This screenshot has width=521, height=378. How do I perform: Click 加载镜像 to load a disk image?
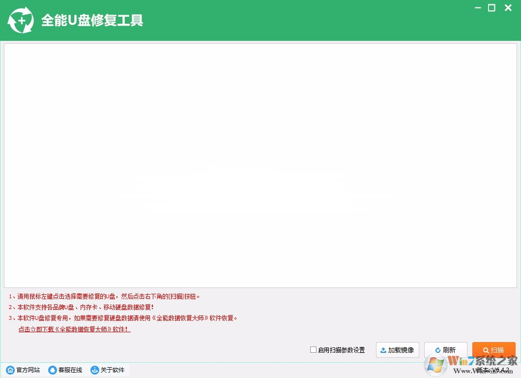point(397,350)
